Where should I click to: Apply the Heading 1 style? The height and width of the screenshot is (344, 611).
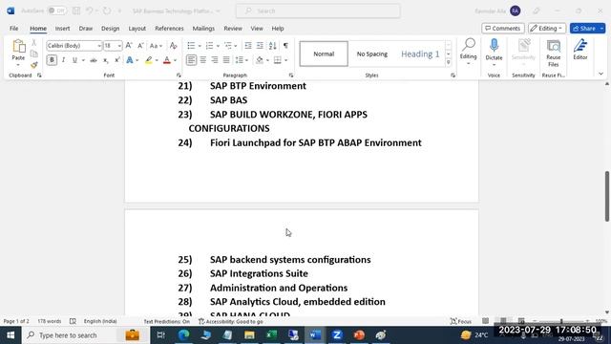(420, 54)
